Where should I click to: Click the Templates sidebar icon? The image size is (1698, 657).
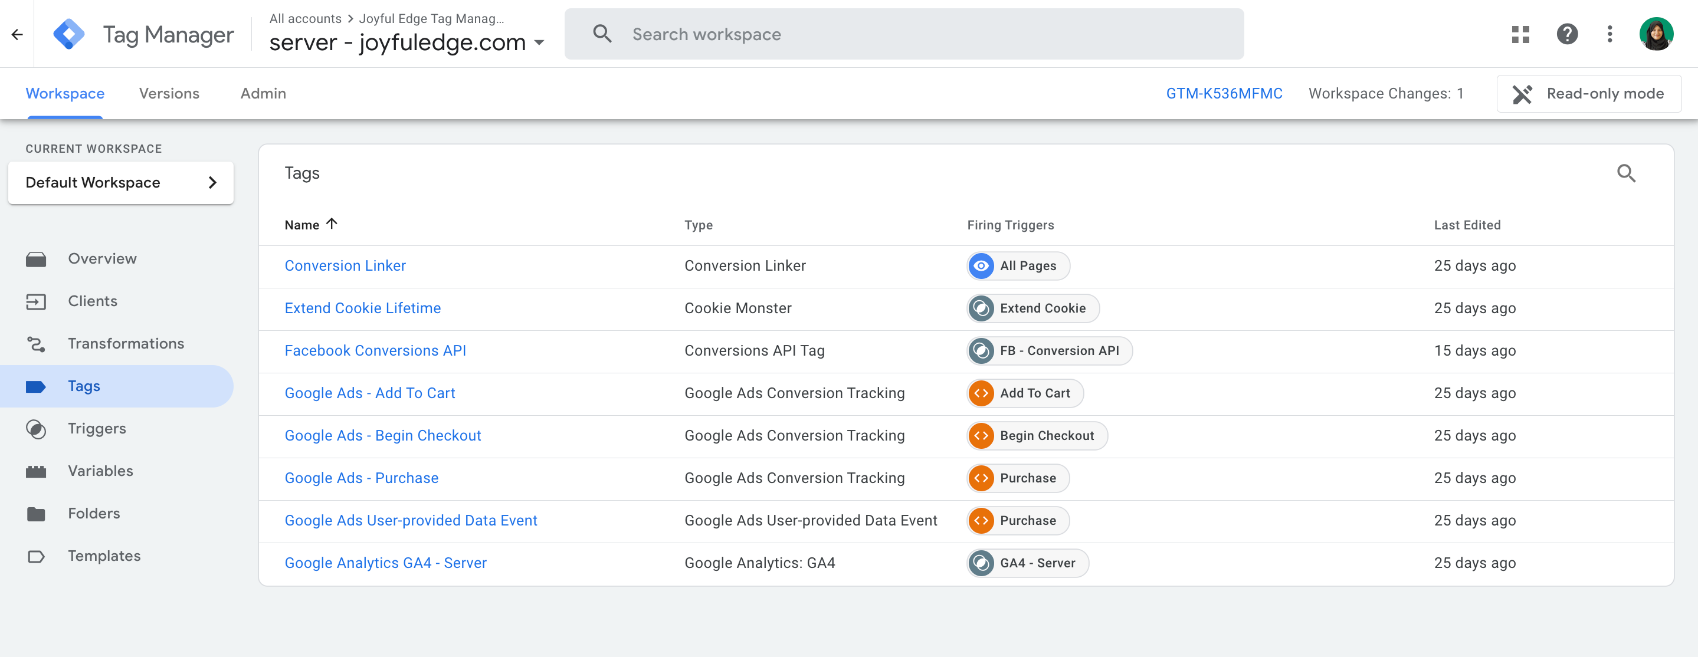(35, 556)
